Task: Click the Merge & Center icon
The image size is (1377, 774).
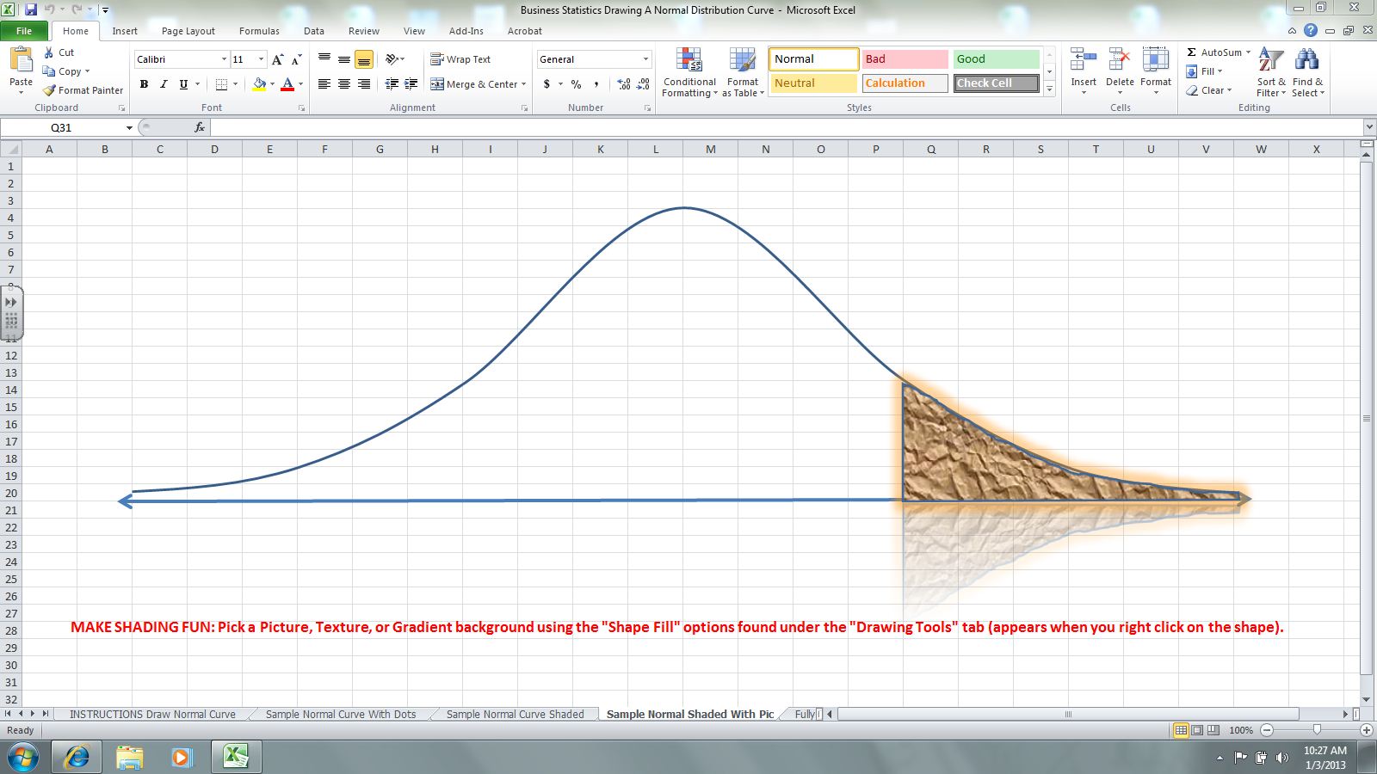Action: 437,84
